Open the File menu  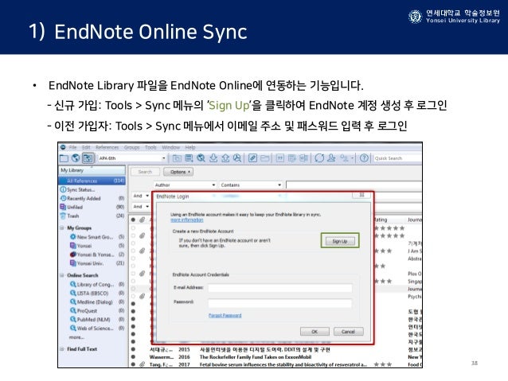72,147
